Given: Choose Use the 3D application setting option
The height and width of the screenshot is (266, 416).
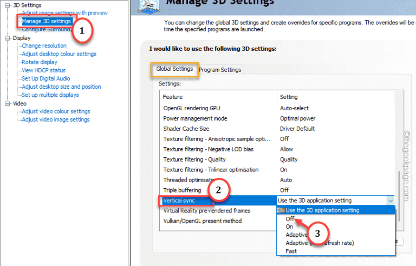Looking at the screenshot, I should (x=336, y=210).
